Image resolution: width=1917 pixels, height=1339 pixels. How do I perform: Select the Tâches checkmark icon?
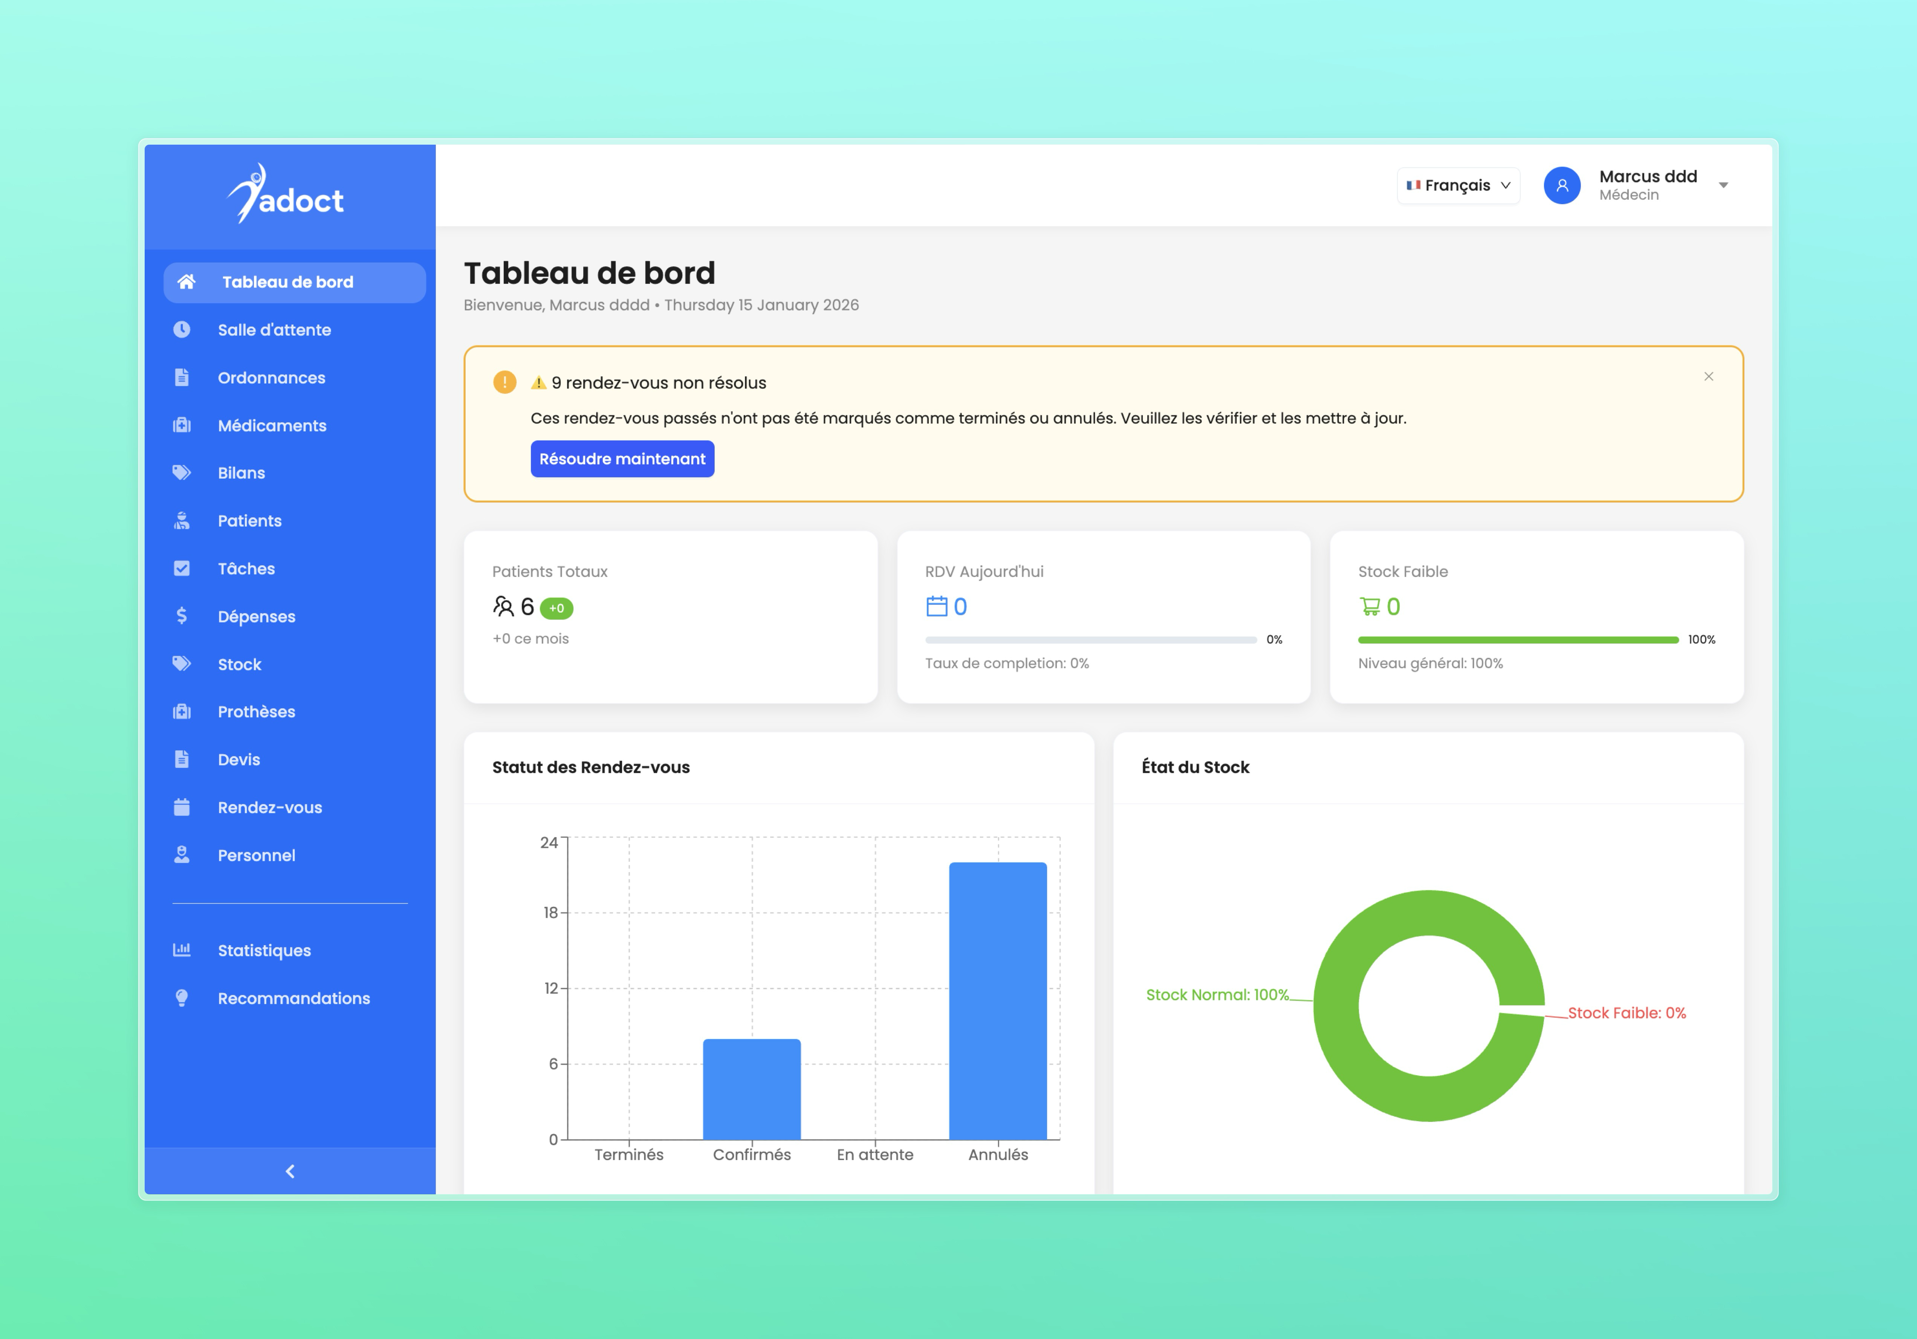183,569
